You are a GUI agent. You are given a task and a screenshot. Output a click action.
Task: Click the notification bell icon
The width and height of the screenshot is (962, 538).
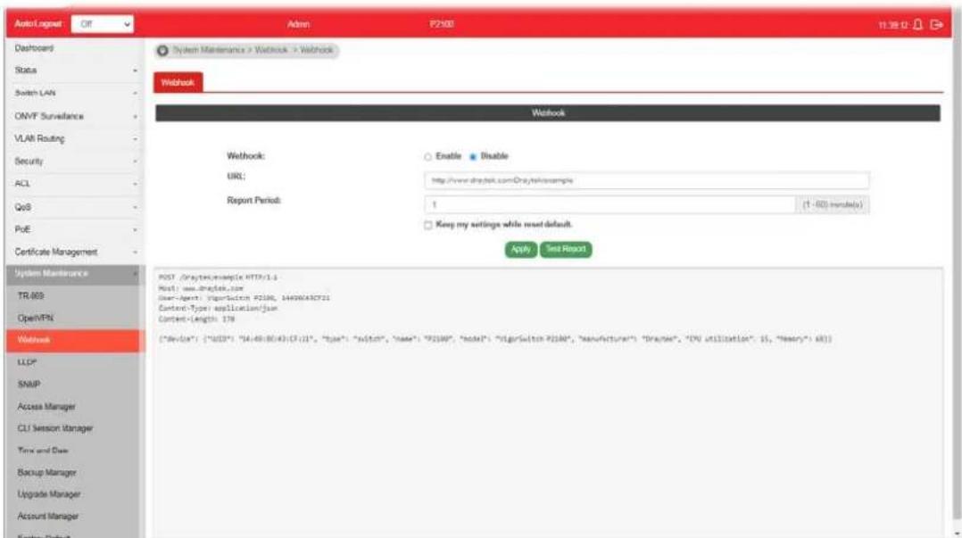pyautogui.click(x=917, y=25)
